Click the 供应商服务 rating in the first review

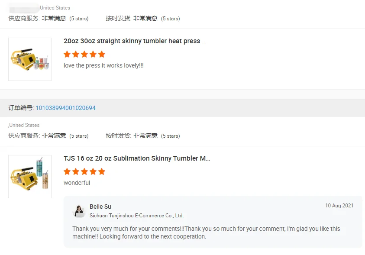pos(48,19)
